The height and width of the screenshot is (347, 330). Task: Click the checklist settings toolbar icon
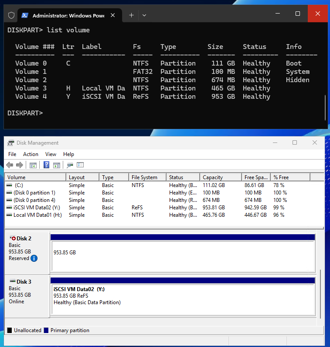click(x=80, y=165)
